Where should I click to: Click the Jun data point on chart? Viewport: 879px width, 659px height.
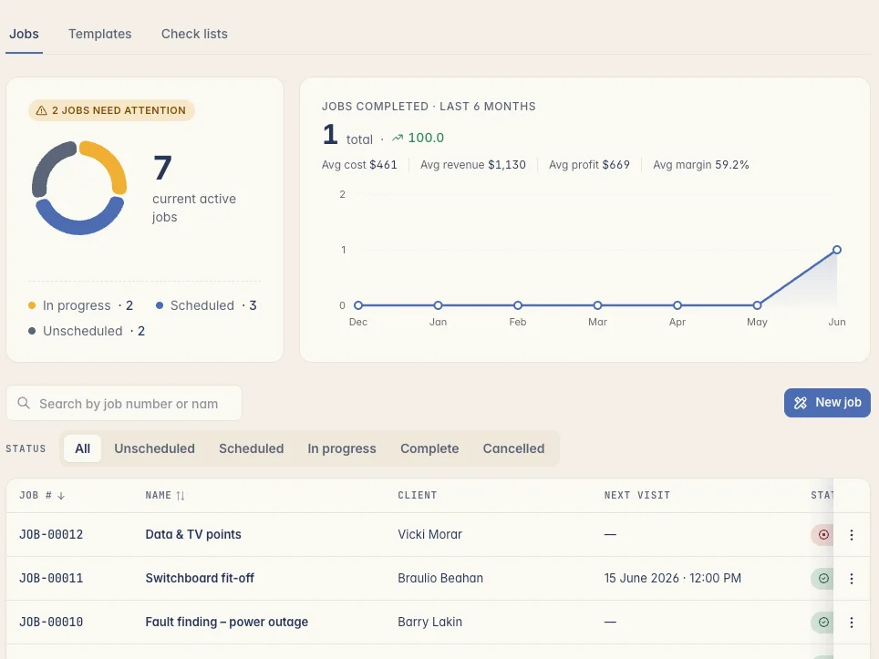836,250
